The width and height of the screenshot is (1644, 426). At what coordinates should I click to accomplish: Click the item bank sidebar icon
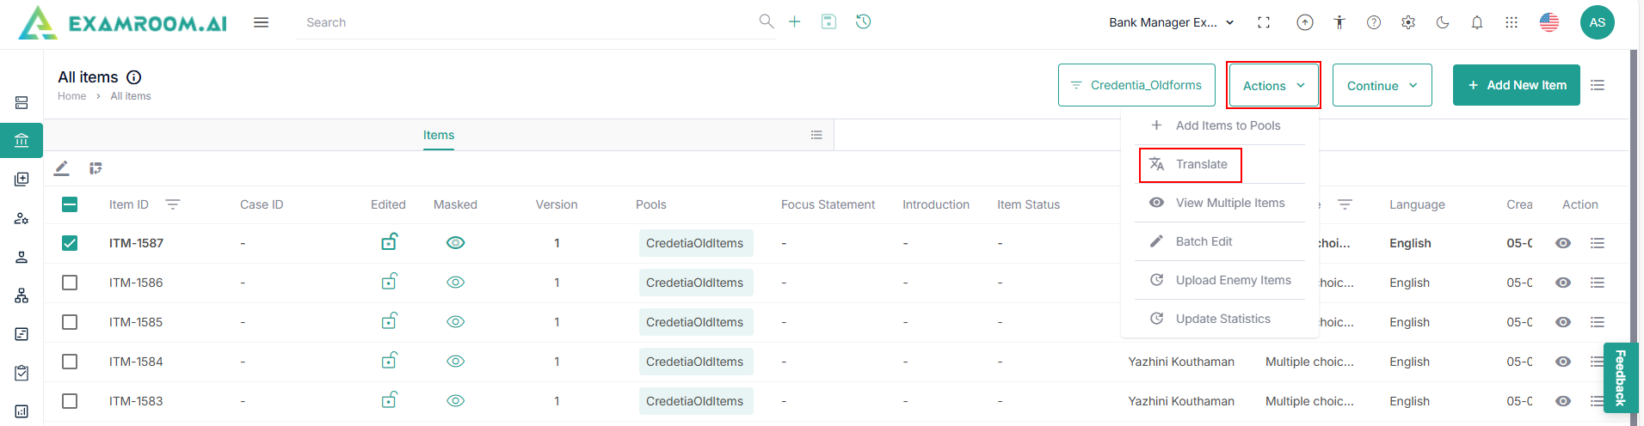[x=22, y=140]
